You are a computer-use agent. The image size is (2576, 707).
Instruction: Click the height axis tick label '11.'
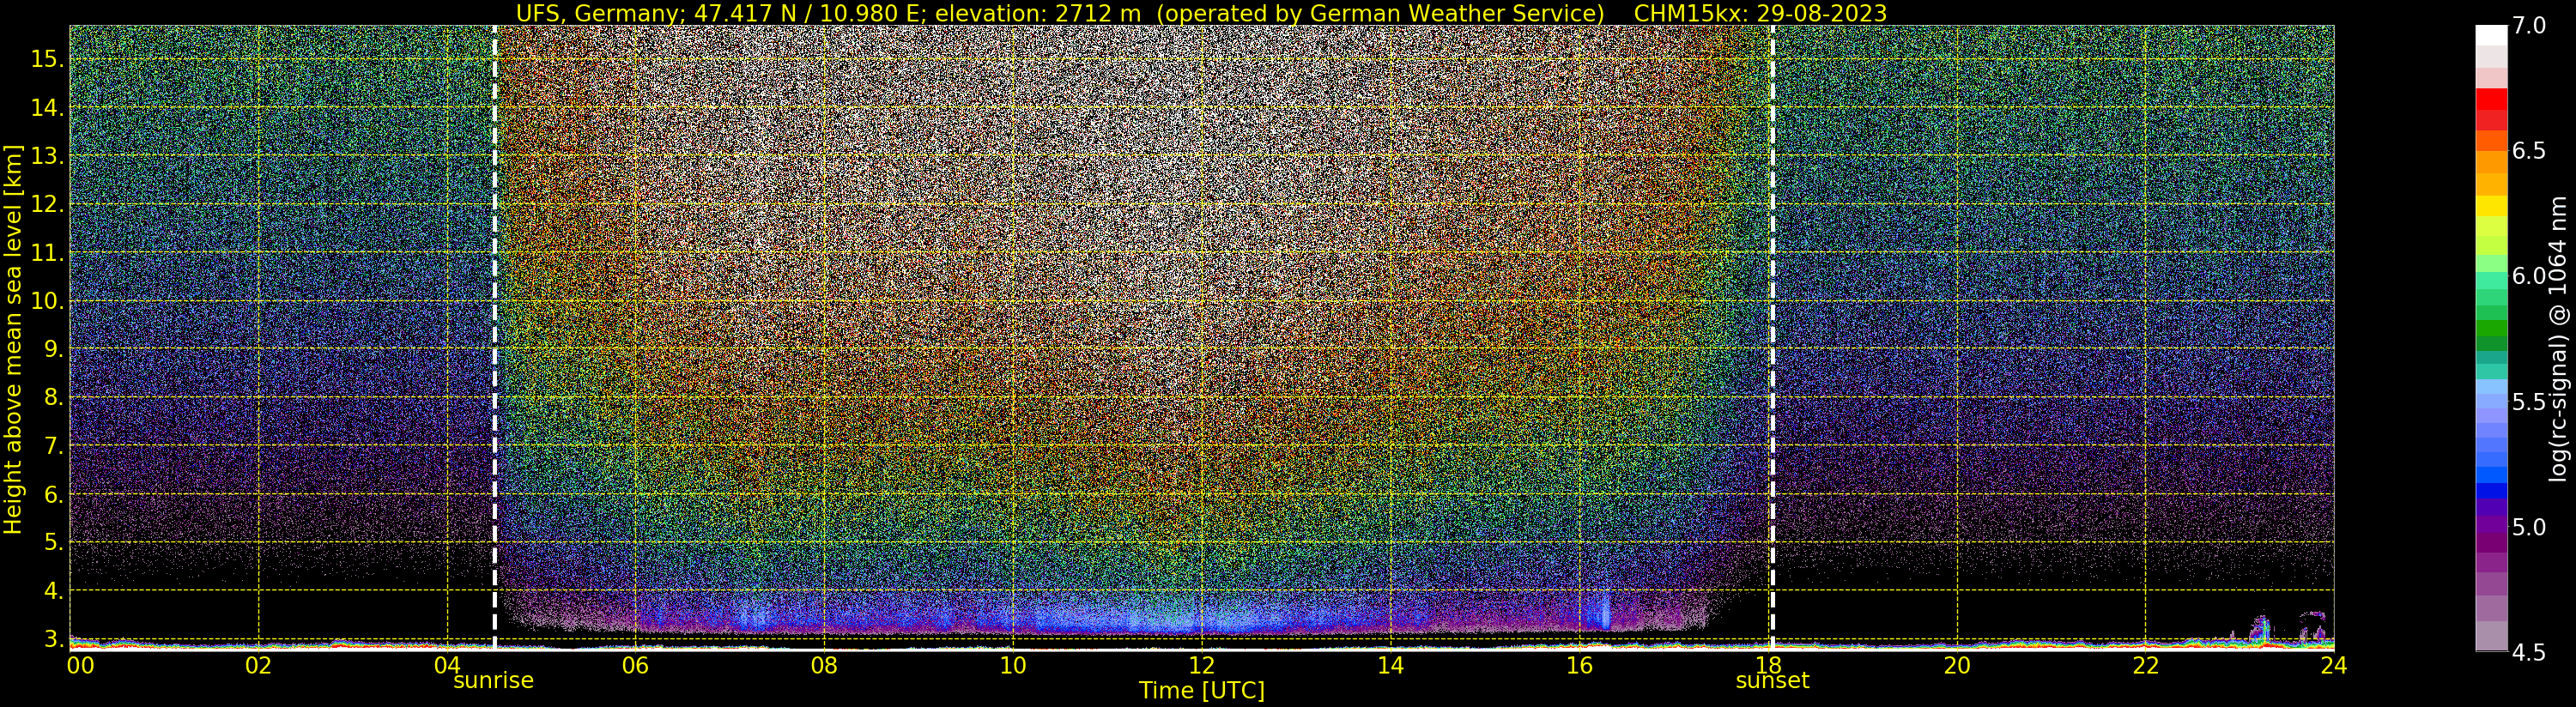[47, 253]
